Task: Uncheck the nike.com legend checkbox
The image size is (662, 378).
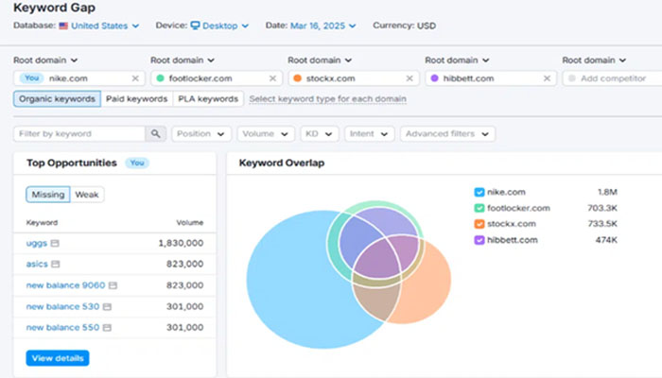Action: [479, 192]
